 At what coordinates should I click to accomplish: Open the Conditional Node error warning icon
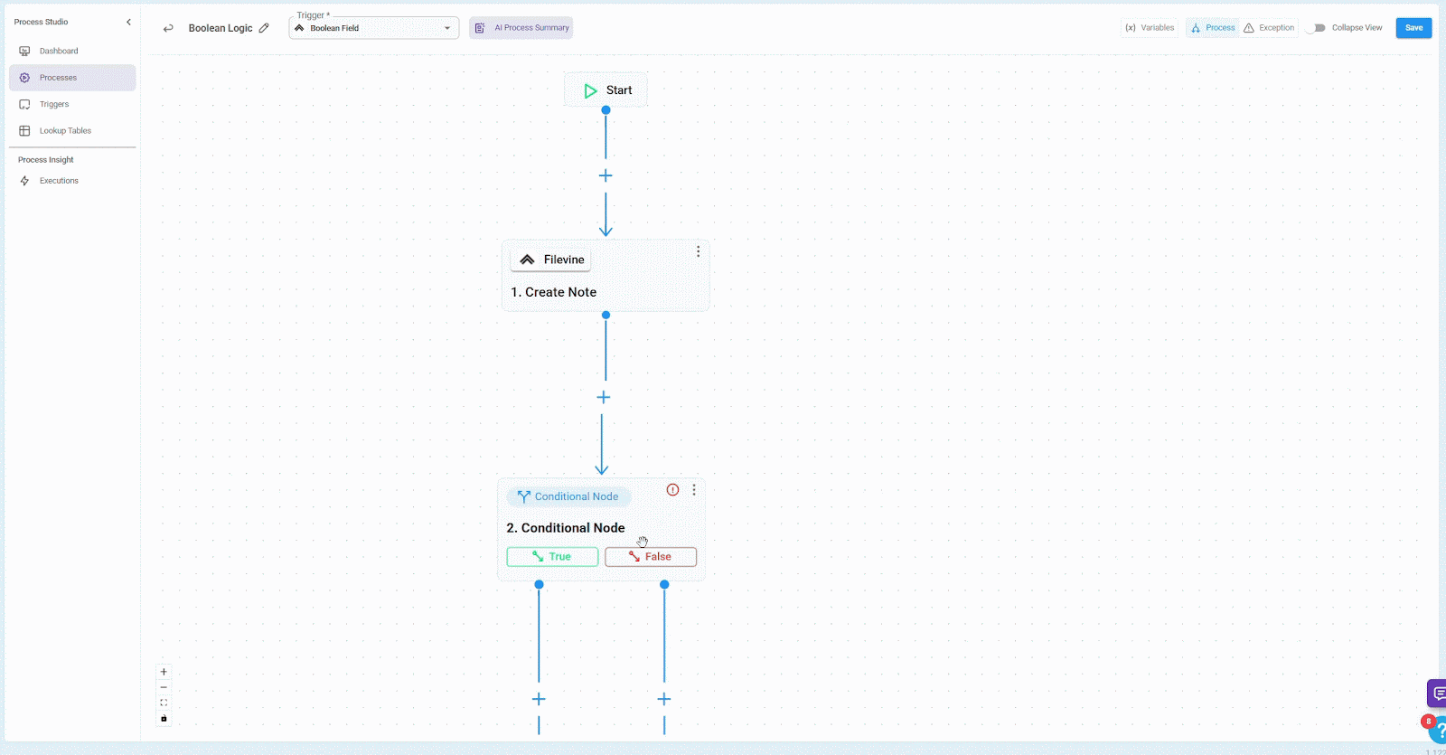tap(672, 490)
